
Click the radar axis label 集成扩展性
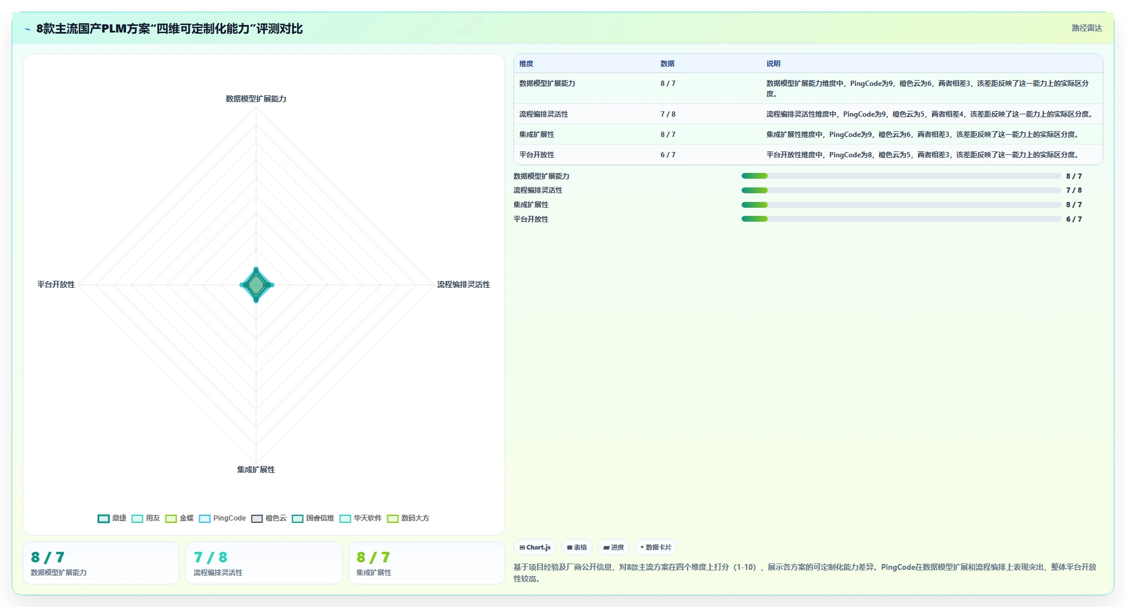point(256,469)
